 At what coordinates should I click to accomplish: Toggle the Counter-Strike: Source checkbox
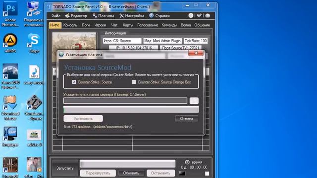pyautogui.click(x=74, y=82)
